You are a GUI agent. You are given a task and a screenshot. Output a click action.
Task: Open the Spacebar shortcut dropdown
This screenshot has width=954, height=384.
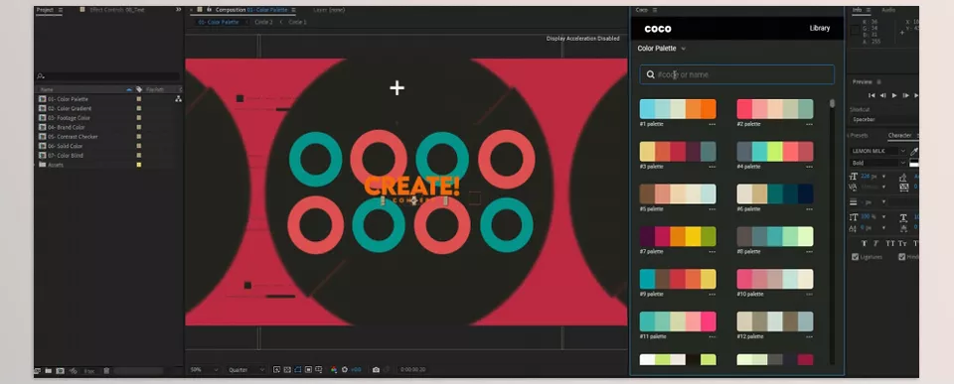pyautogui.click(x=884, y=120)
